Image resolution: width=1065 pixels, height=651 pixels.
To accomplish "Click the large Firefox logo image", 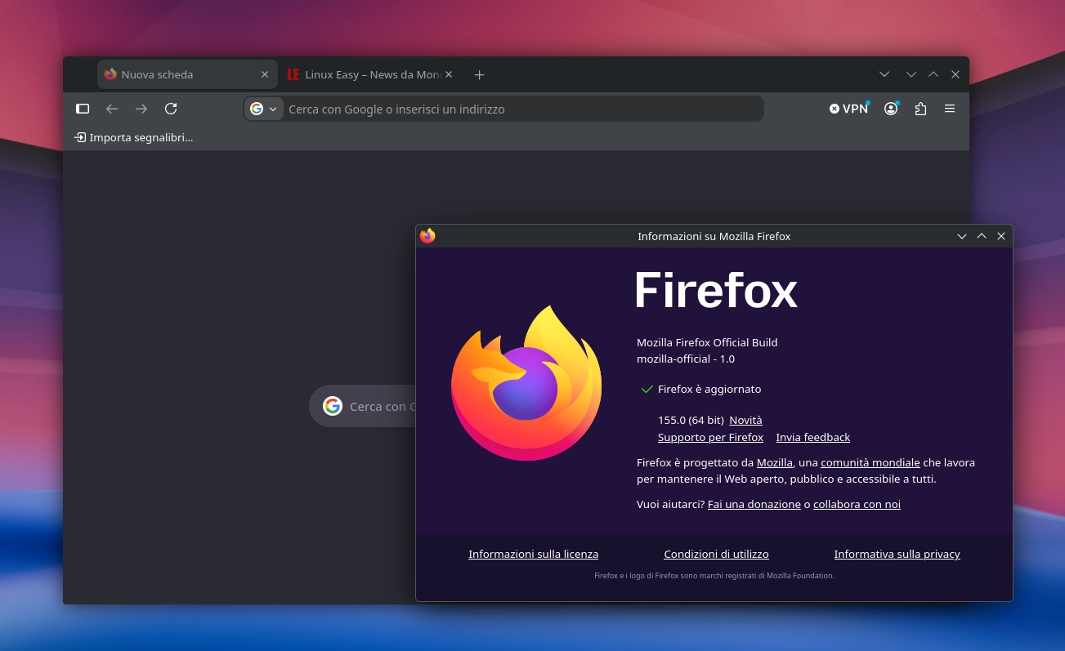I will pyautogui.click(x=526, y=383).
